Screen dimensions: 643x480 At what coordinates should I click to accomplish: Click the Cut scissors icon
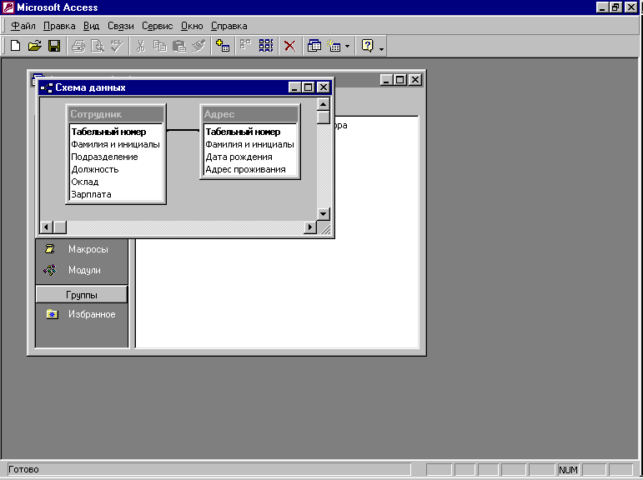coord(141,46)
